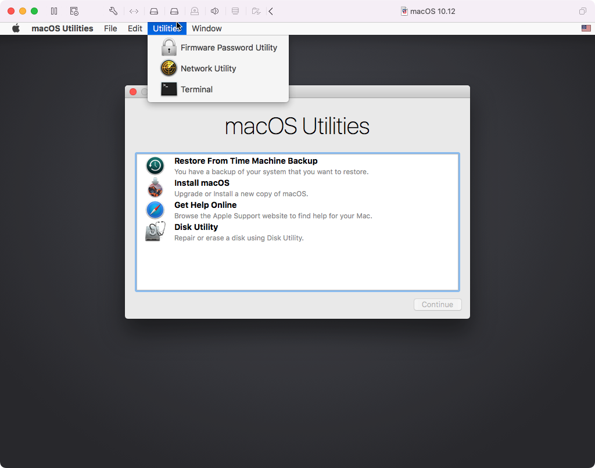Open the File menu
This screenshot has height=468, width=595.
[x=110, y=28]
